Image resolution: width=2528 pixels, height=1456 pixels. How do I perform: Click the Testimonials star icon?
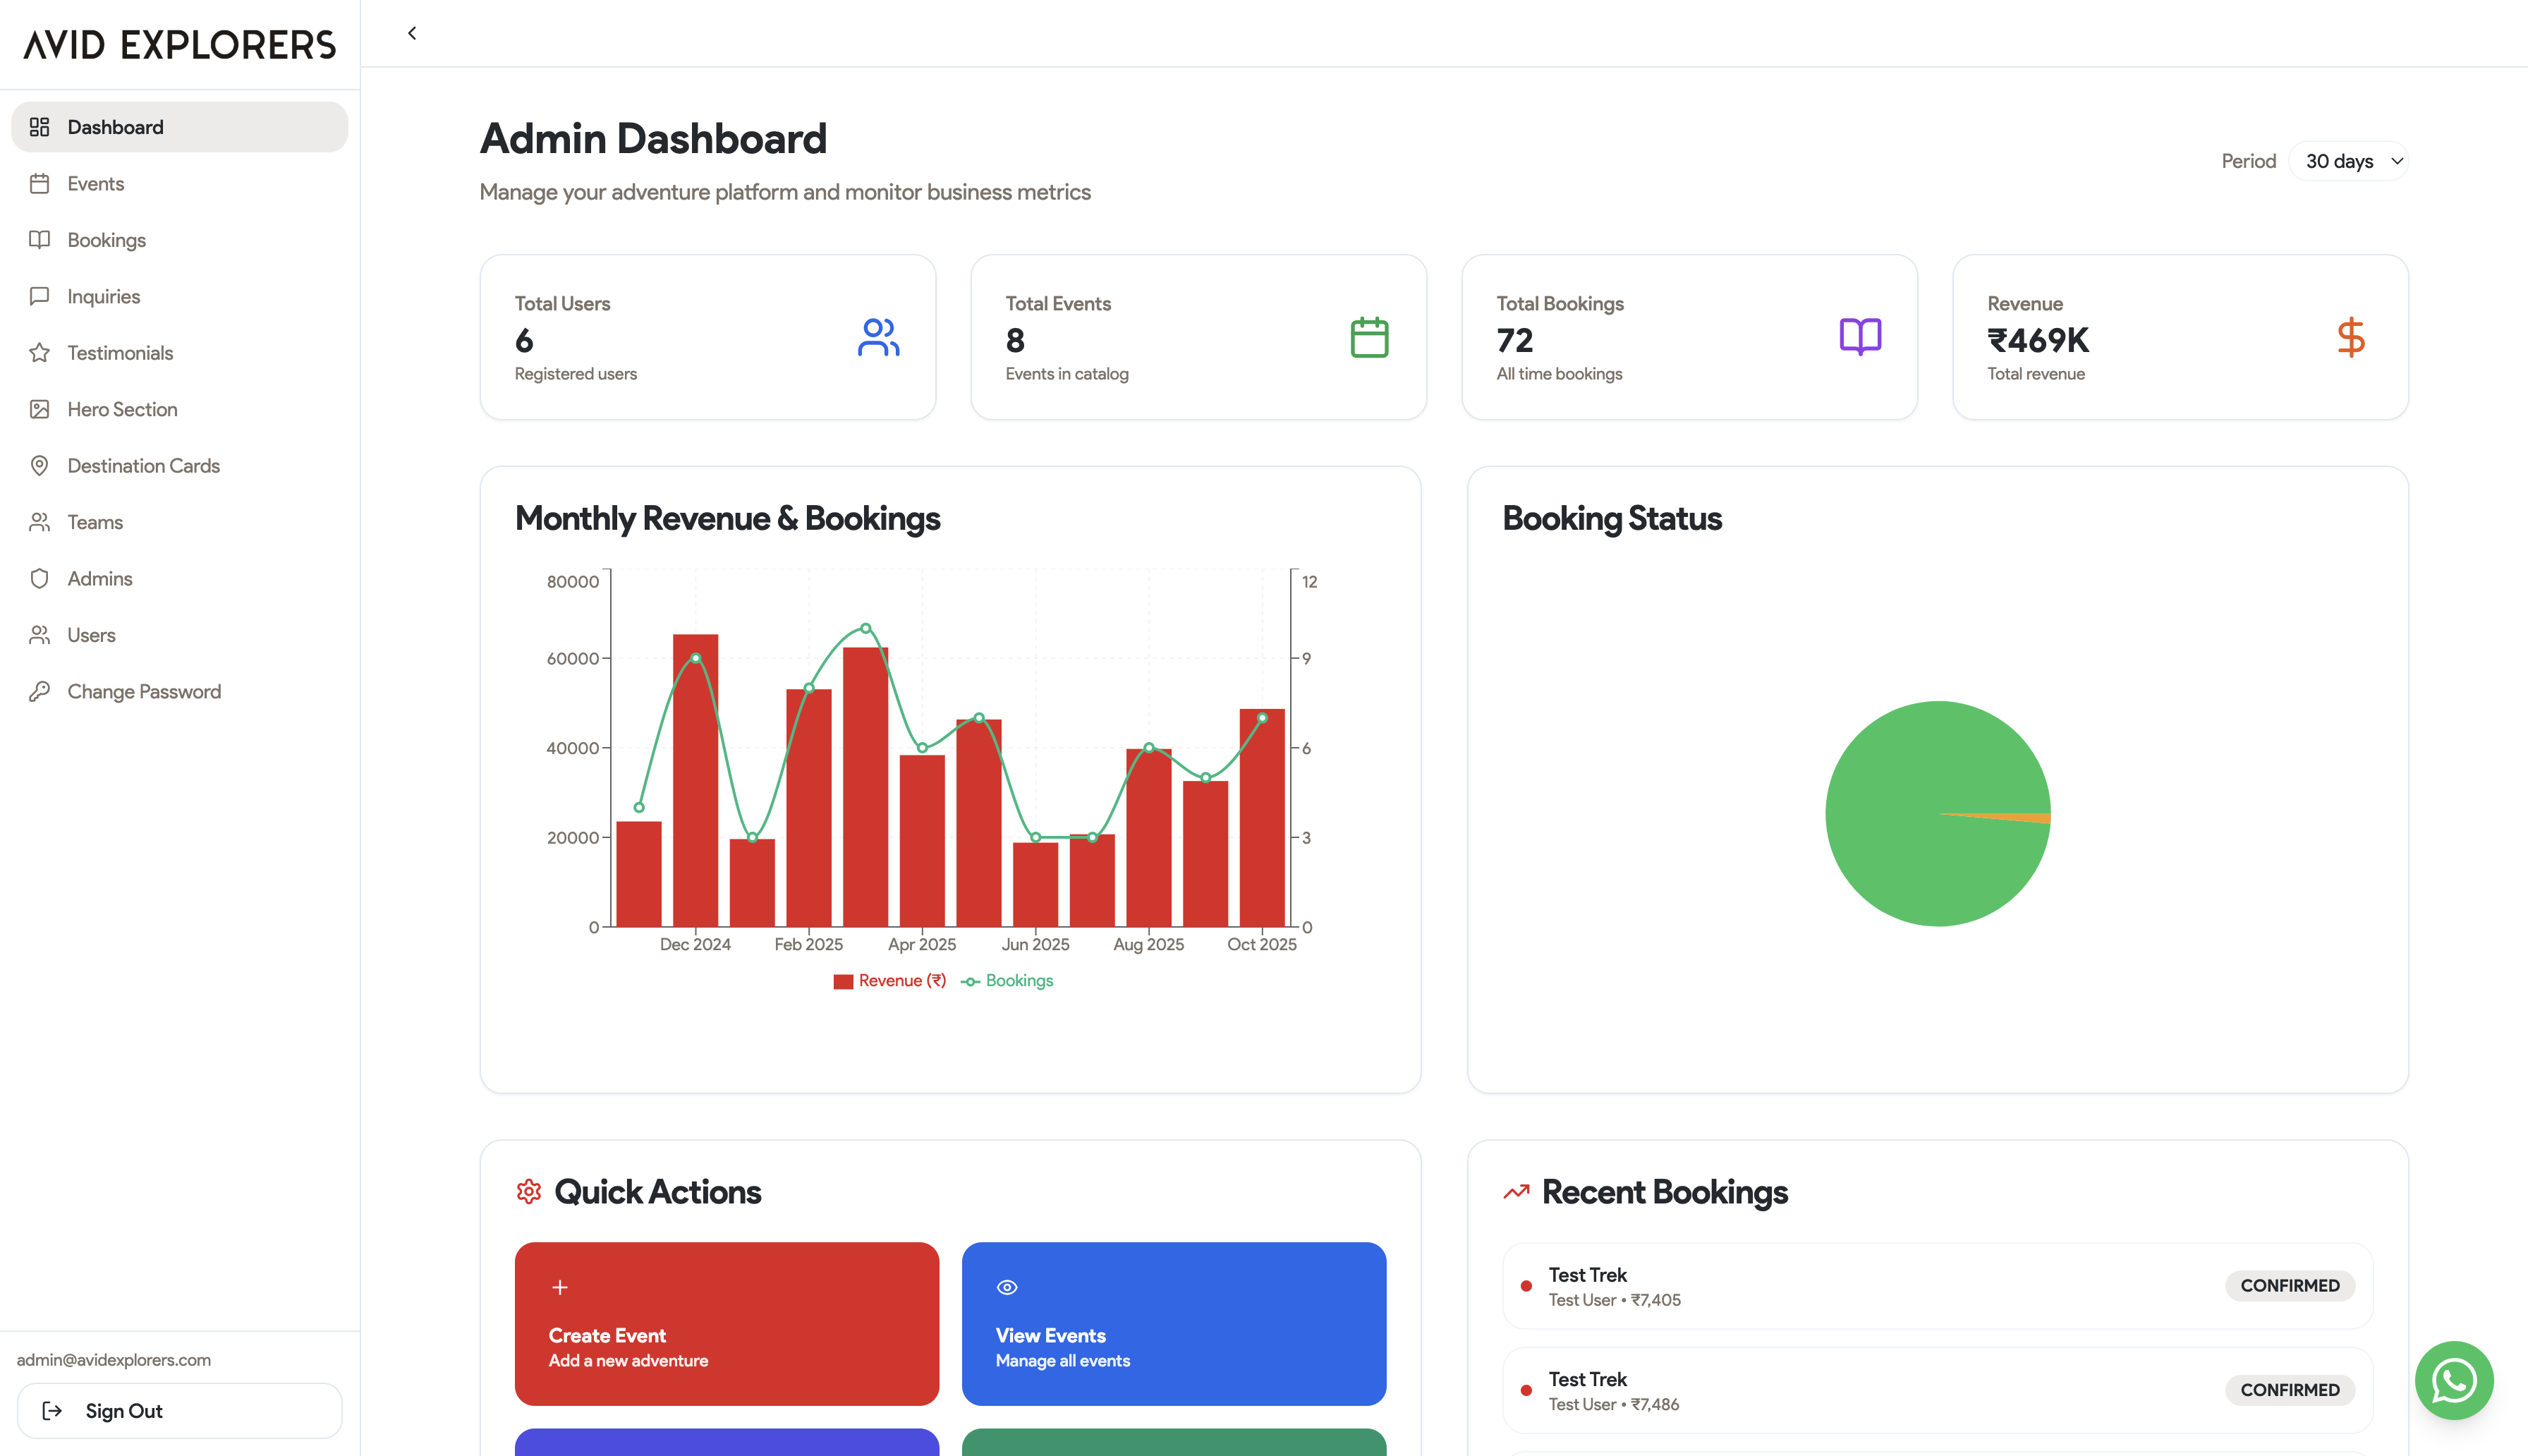pos(39,353)
